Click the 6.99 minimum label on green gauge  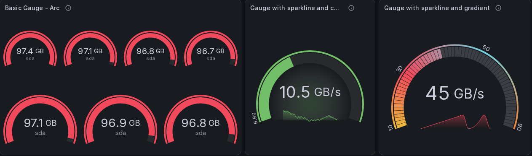[254, 117]
